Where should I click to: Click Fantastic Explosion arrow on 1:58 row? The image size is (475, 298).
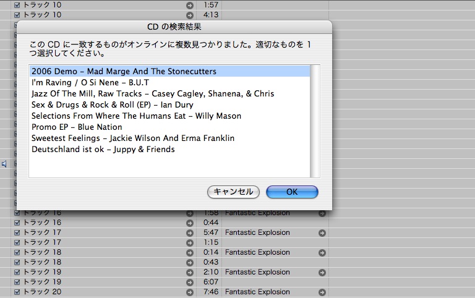pyautogui.click(x=322, y=213)
